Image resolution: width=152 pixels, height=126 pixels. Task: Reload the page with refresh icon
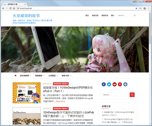coord(10,8)
